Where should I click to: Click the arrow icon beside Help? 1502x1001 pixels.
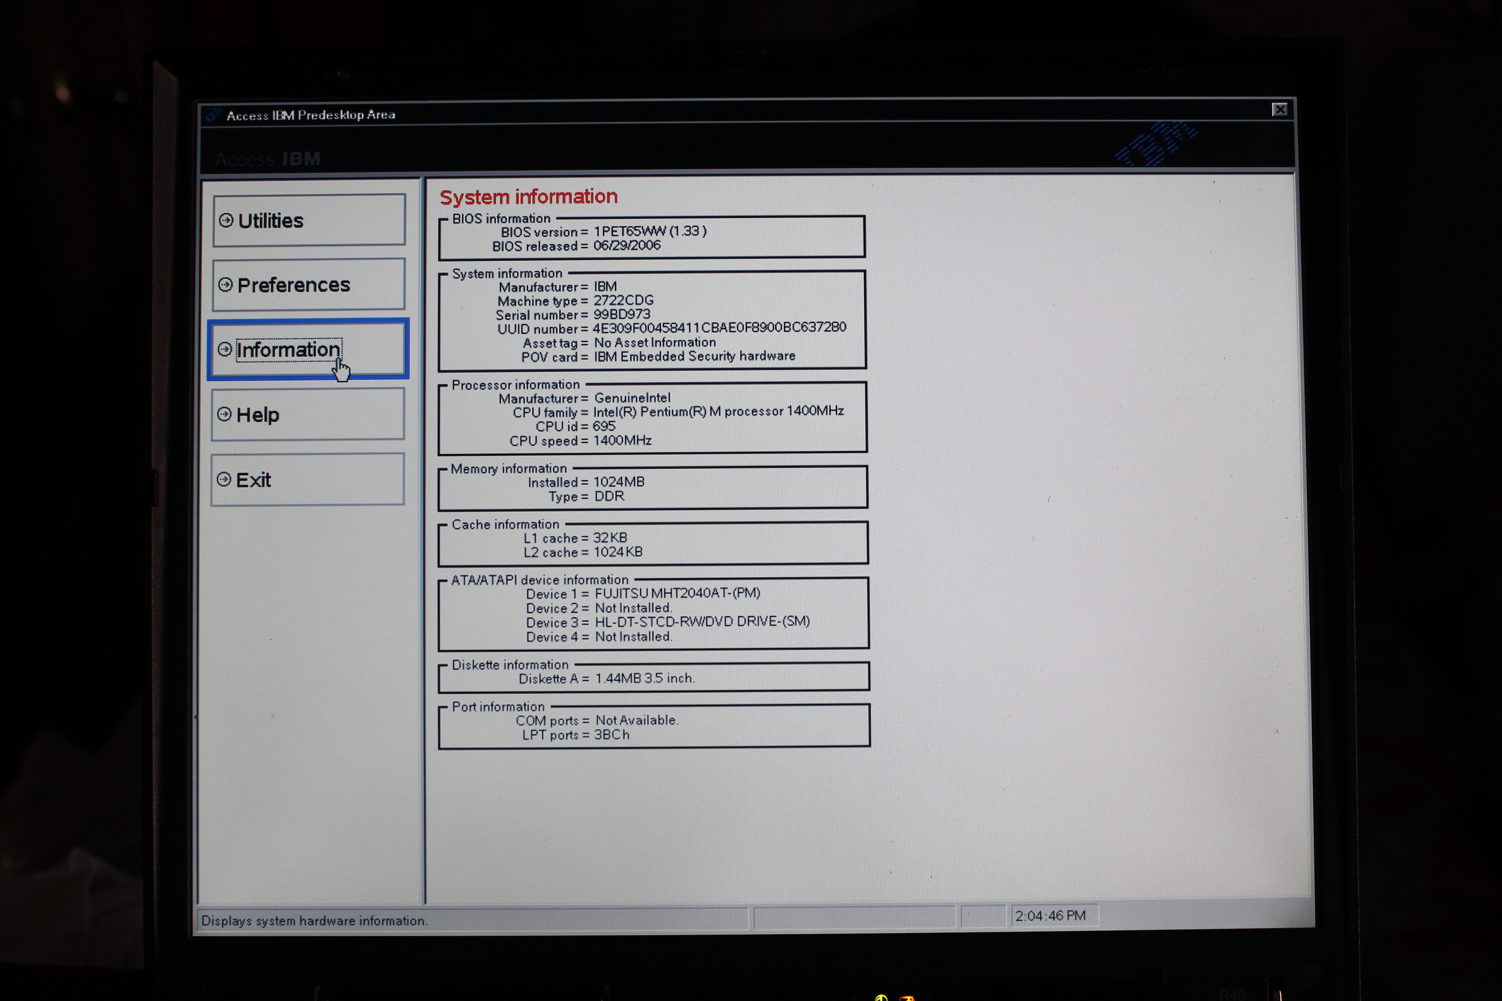[224, 414]
